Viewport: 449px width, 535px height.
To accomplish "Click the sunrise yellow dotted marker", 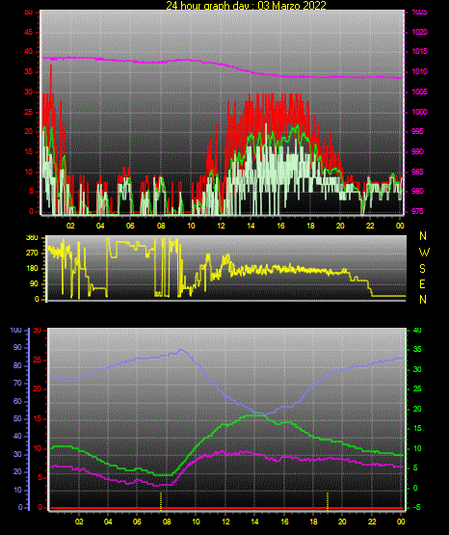I will point(161,500).
